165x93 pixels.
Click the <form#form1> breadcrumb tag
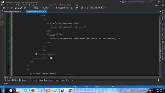click(49, 80)
